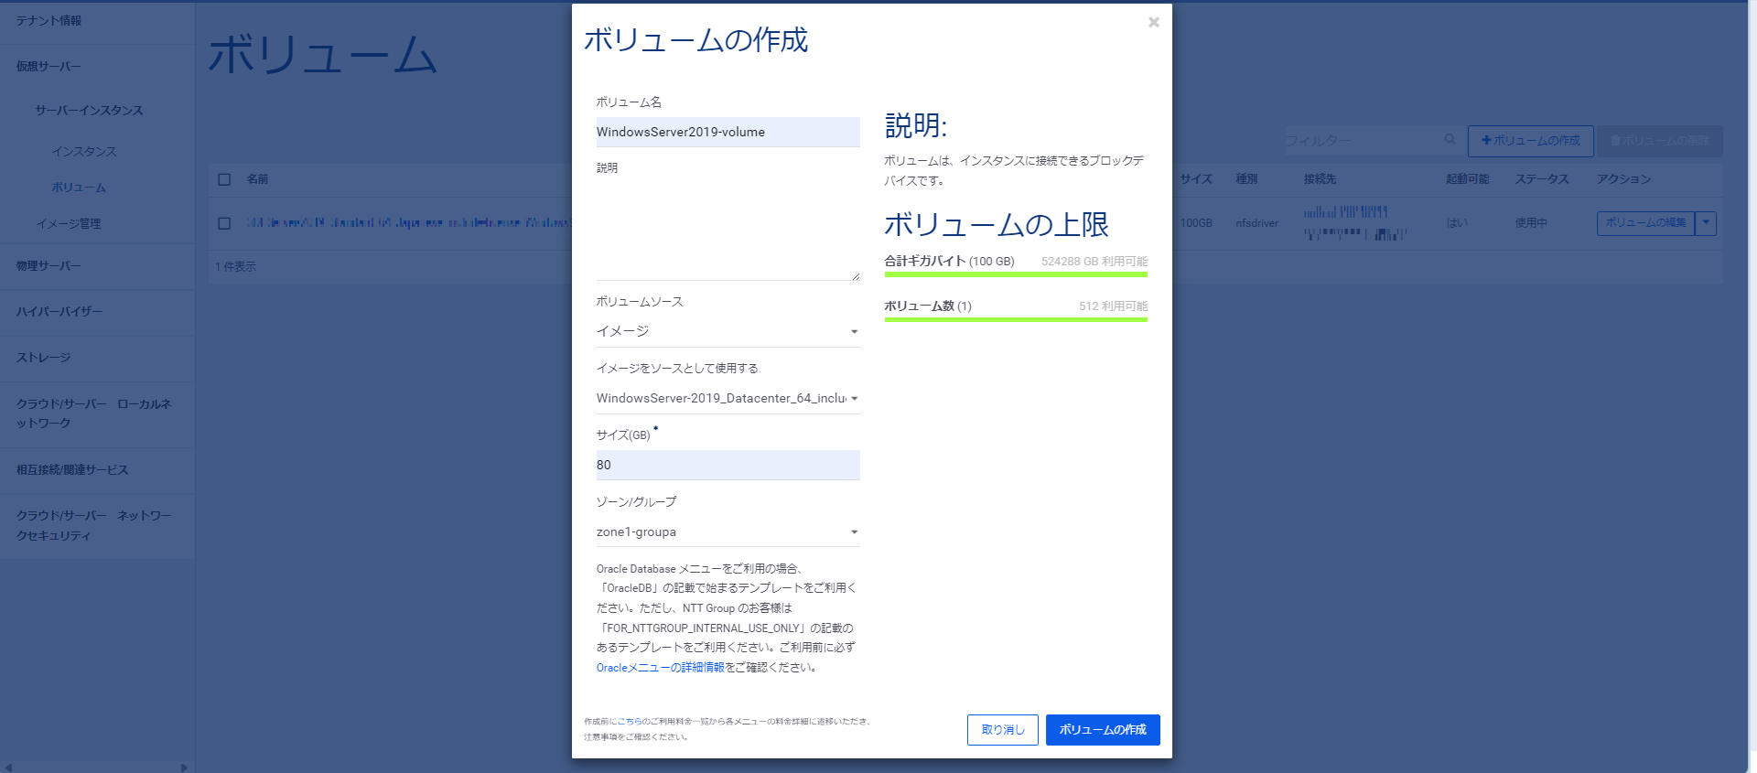Click the ボリュームの編集 row action button
This screenshot has height=773, width=1757.
[x=1645, y=223]
